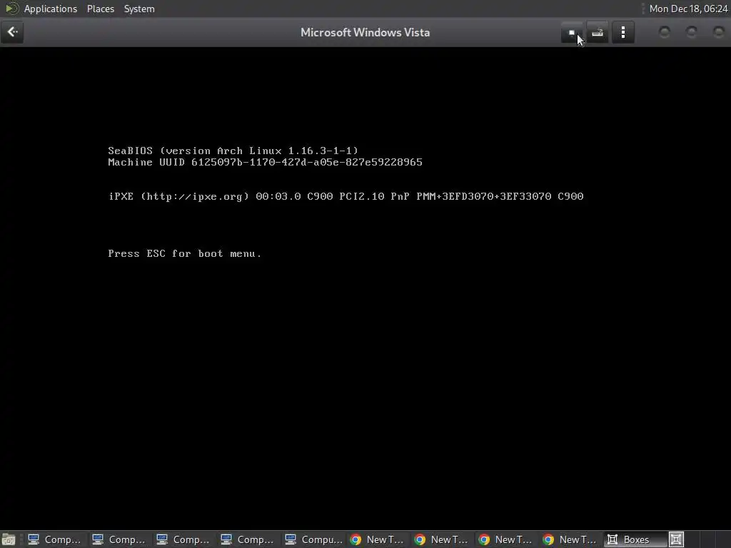Click the Machine UUID line
Screen dimensions: 731x548
[x=265, y=162]
